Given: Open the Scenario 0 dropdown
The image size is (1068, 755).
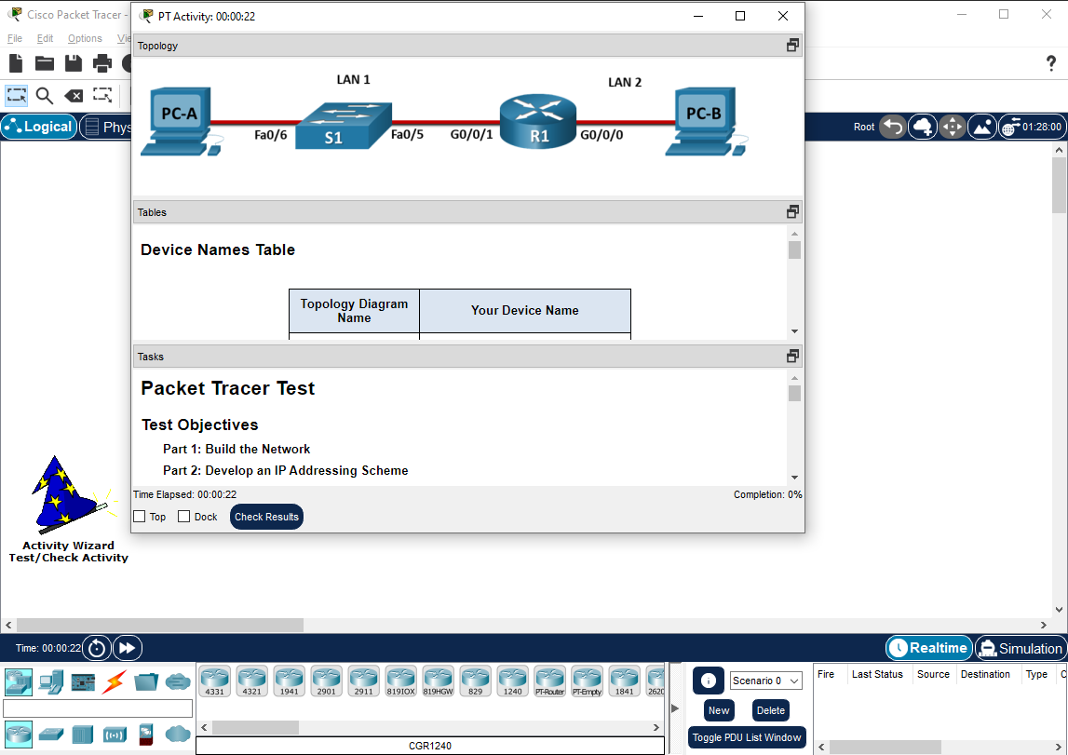Looking at the screenshot, I should click(765, 681).
